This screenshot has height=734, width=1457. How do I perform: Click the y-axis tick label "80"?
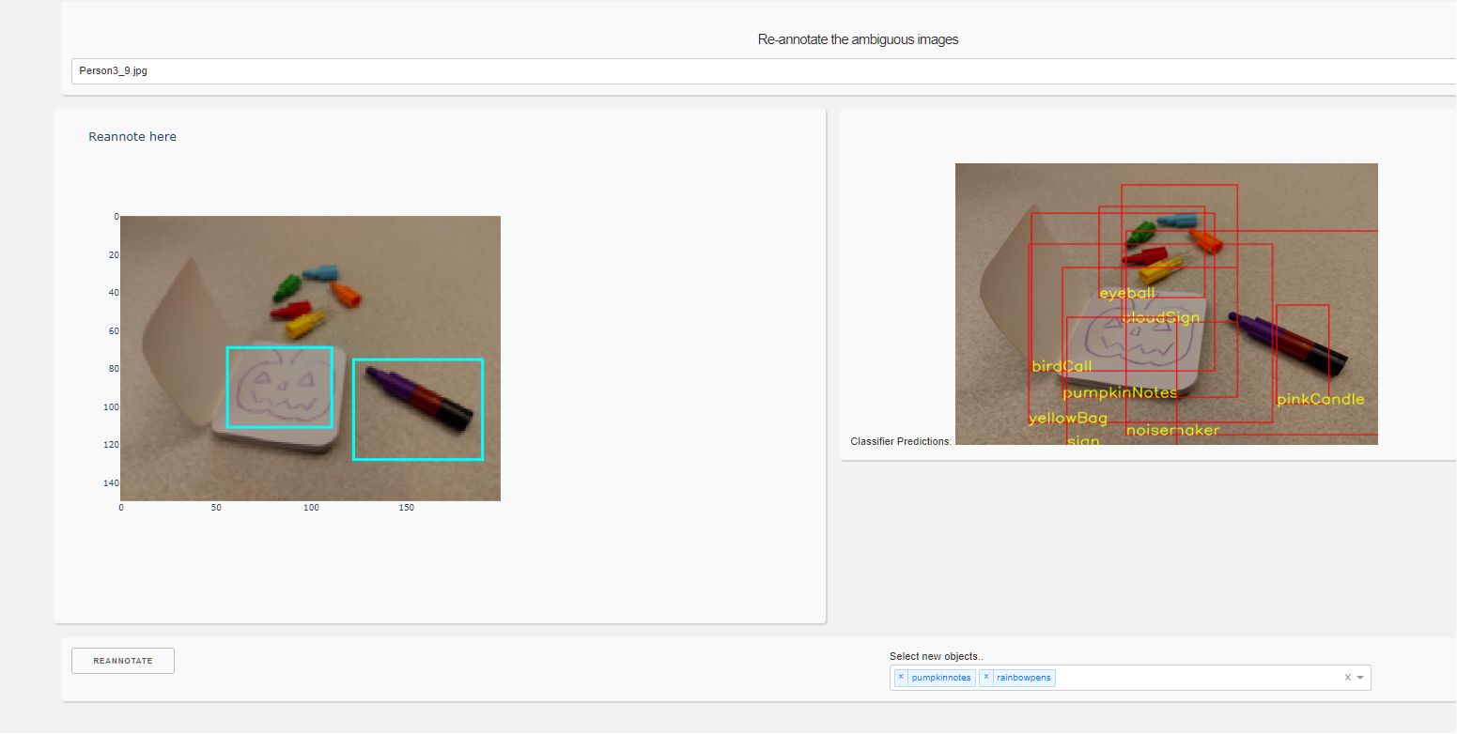point(114,369)
